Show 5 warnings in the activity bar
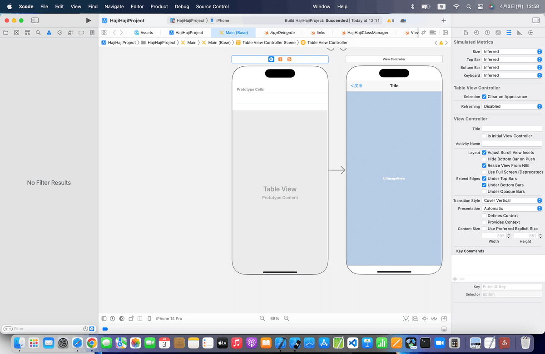 [391, 20]
